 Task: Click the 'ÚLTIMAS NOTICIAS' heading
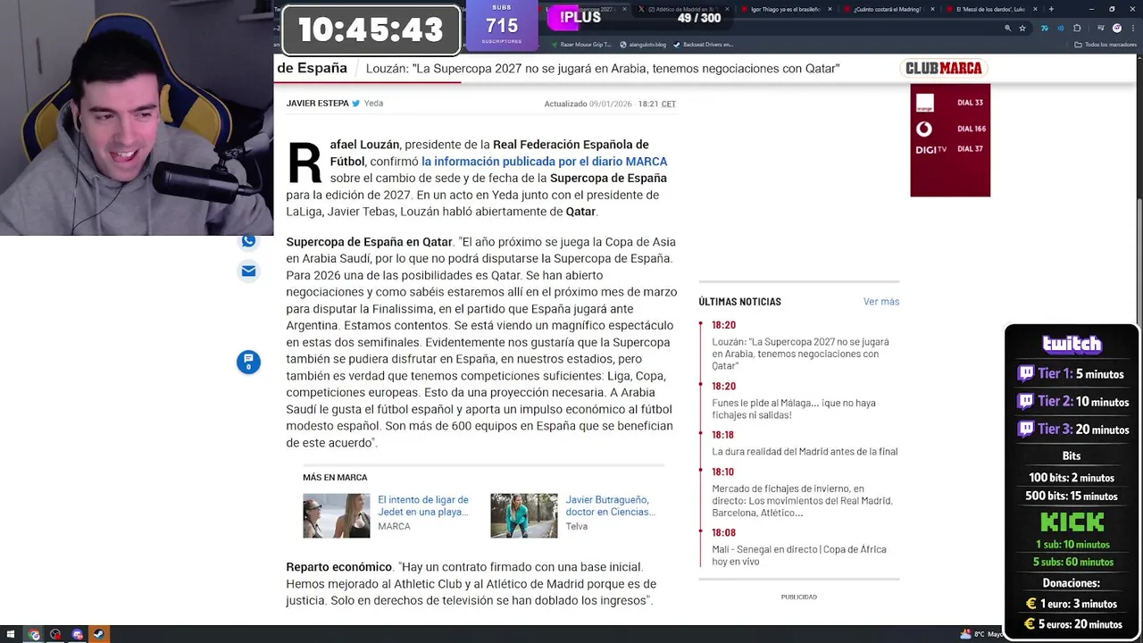[x=739, y=302]
